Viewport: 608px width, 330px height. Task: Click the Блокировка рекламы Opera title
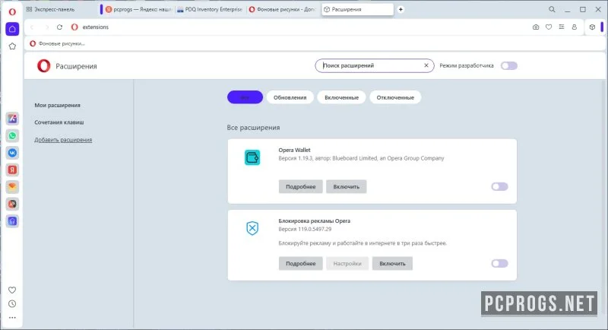pos(314,221)
